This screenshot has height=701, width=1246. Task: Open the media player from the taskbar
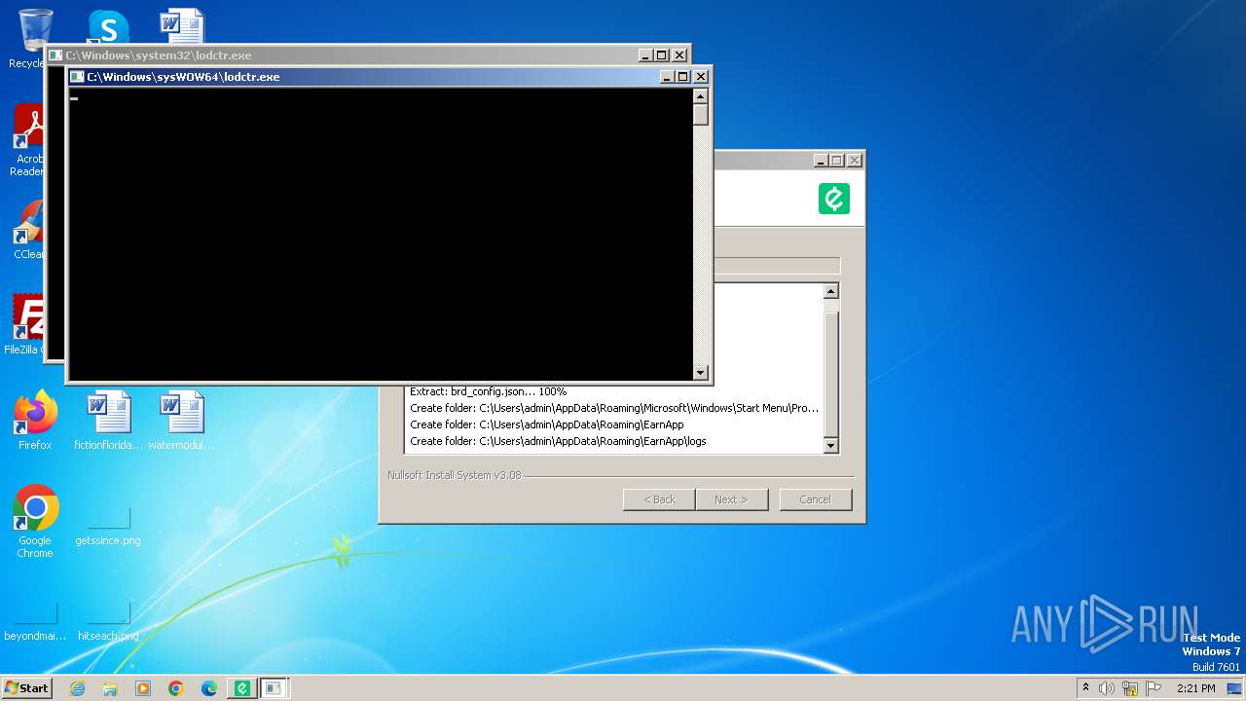pos(143,688)
